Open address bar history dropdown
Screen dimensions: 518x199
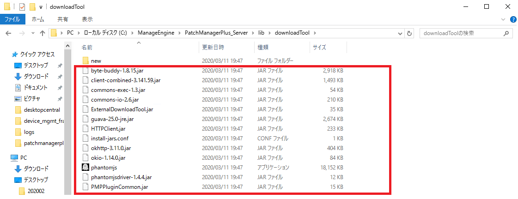400,33
